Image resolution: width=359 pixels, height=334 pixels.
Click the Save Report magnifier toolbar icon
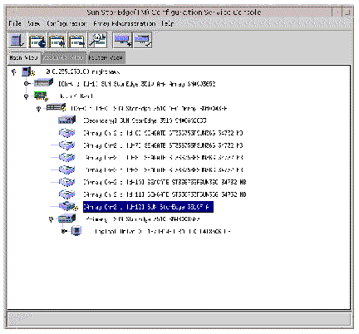point(97,40)
